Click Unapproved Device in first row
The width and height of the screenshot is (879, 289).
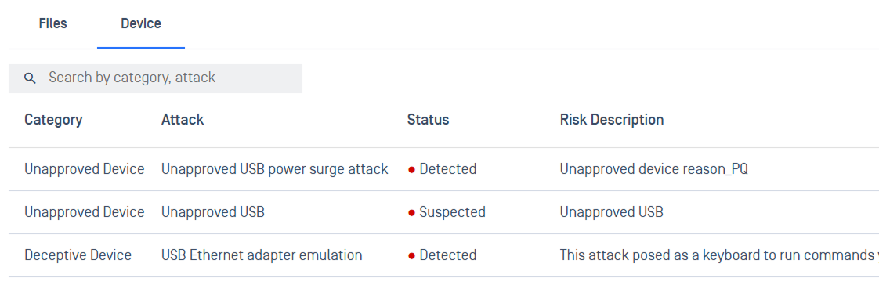point(84,169)
